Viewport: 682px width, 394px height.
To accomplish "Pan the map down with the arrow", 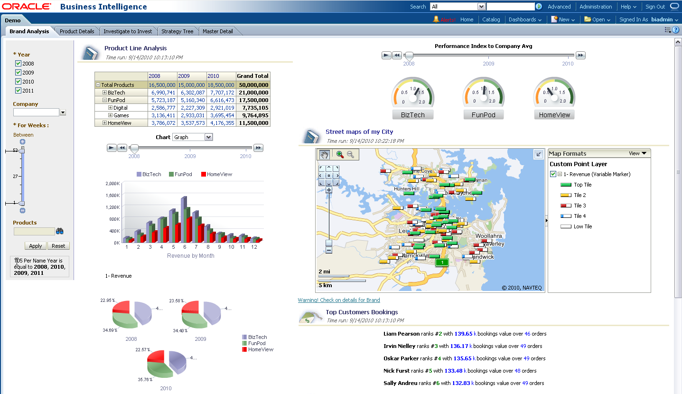I will pos(329,183).
